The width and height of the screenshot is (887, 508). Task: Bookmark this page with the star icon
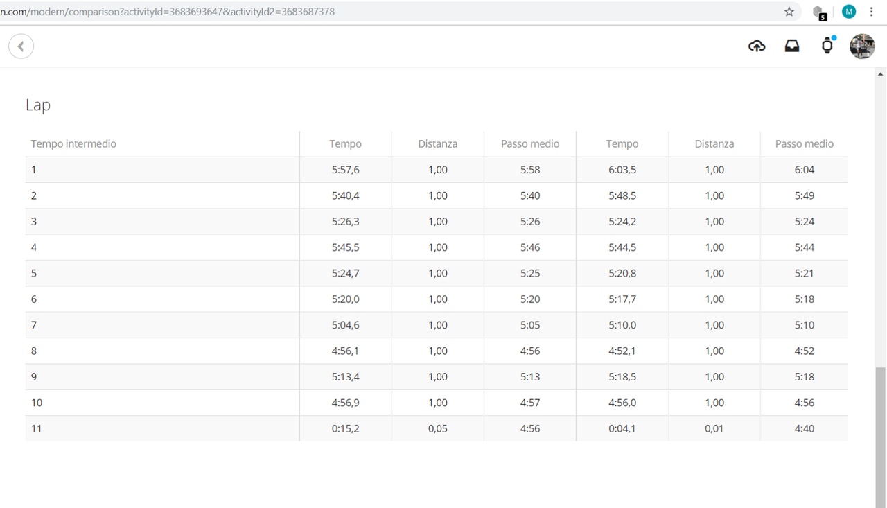click(789, 11)
